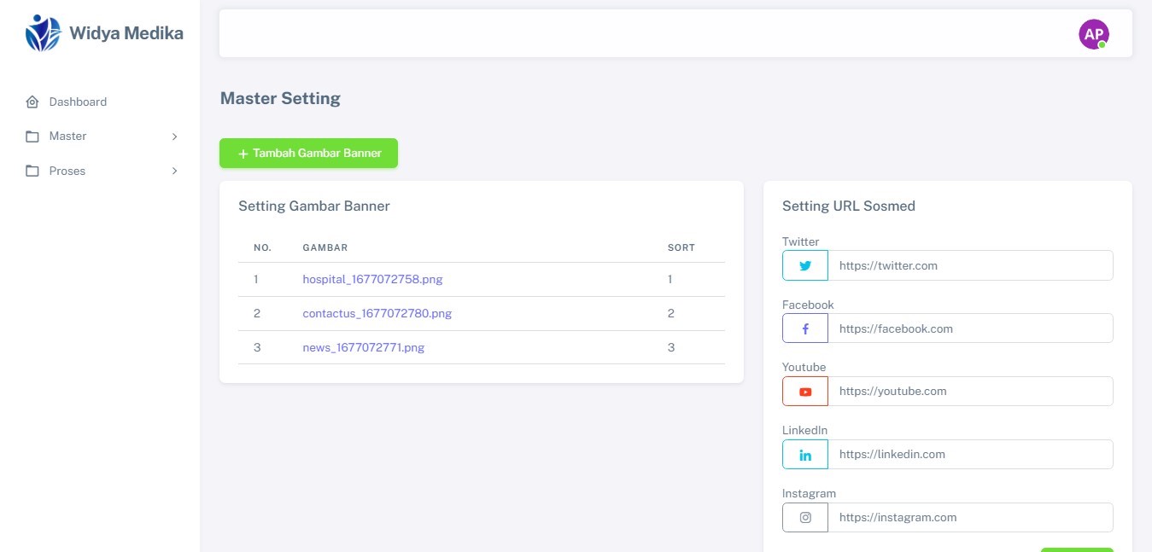The width and height of the screenshot is (1152, 552).
Task: Open the Dashboard menu item
Action: (78, 102)
